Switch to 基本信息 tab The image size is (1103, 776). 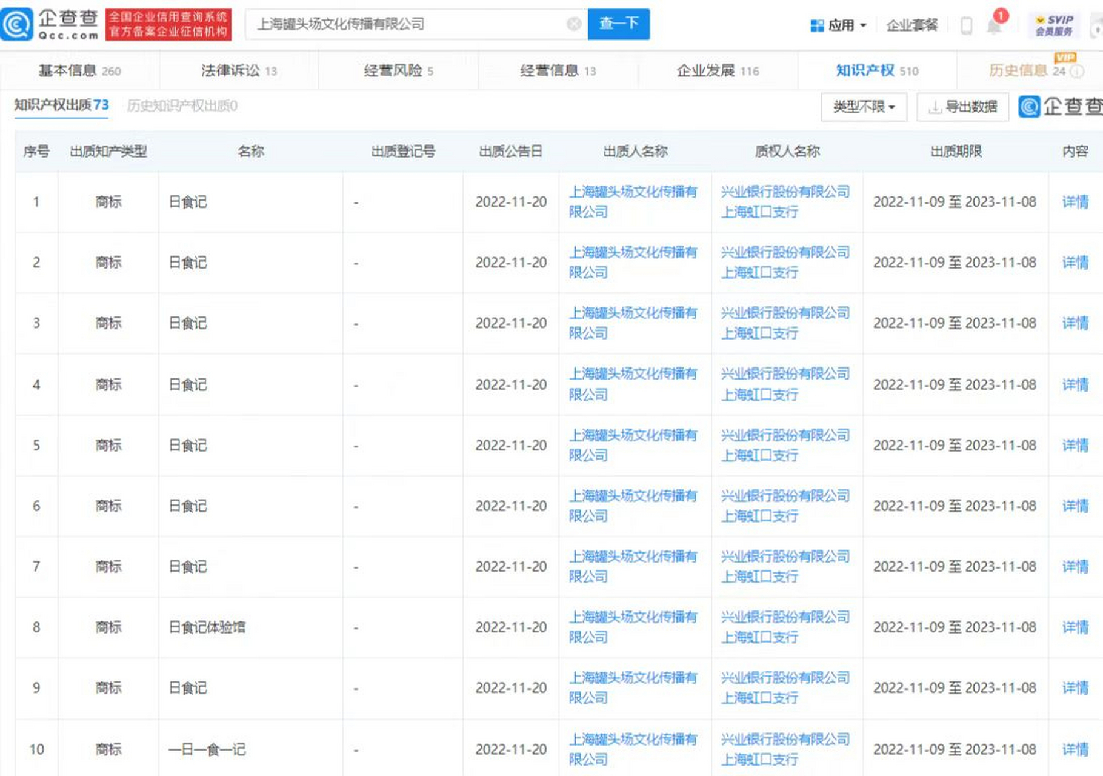pyautogui.click(x=79, y=71)
